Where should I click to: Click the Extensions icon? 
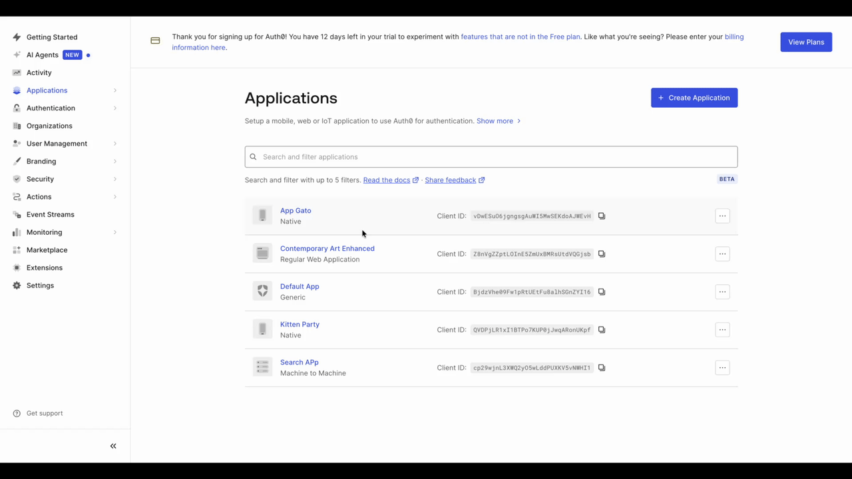point(17,268)
